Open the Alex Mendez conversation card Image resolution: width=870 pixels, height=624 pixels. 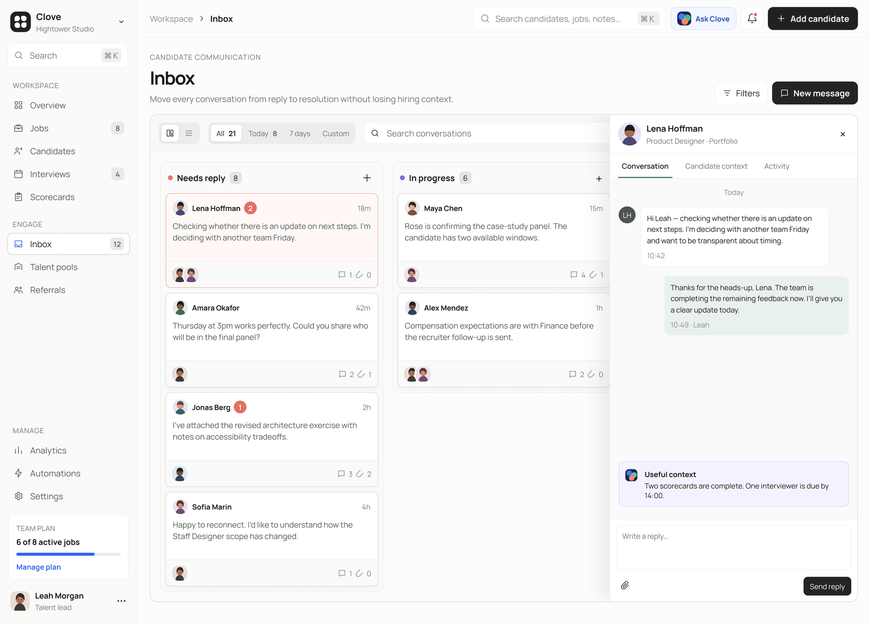click(x=504, y=340)
